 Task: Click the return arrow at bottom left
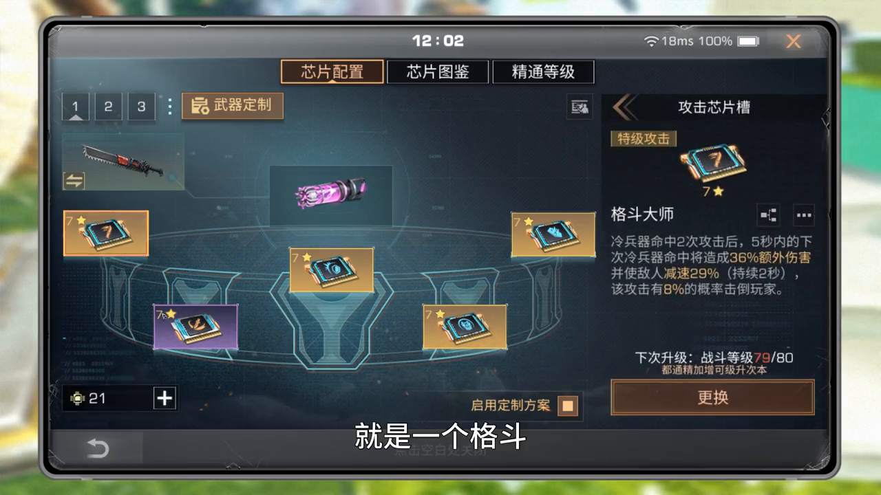[98, 450]
